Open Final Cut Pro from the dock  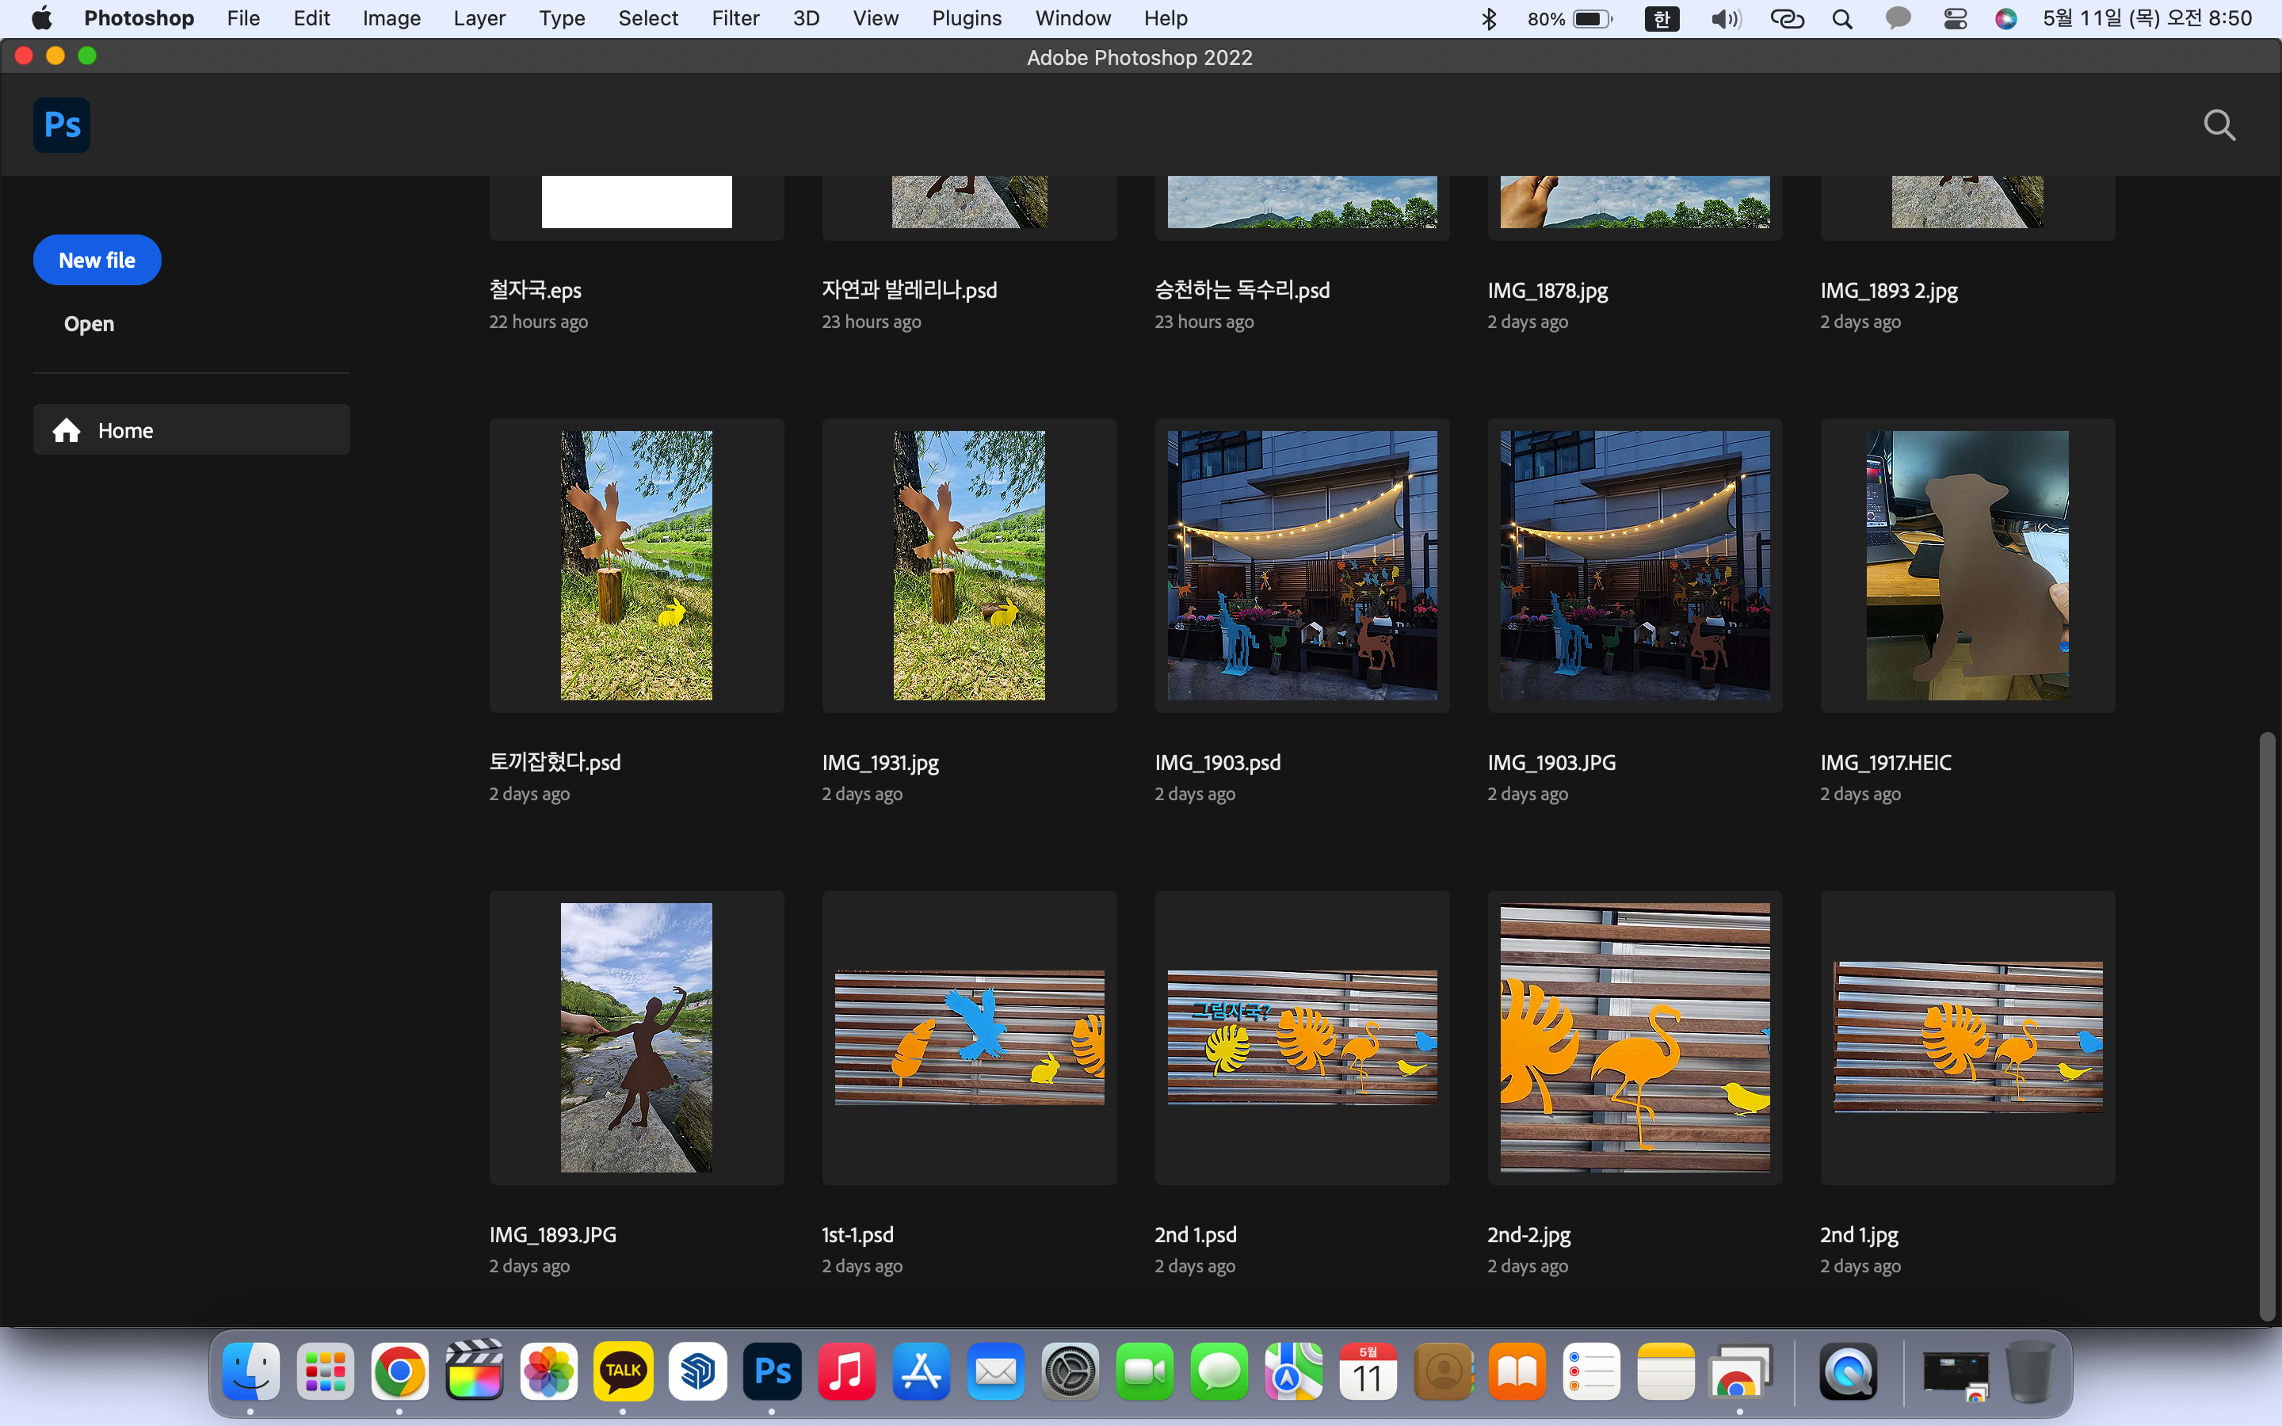click(x=473, y=1371)
